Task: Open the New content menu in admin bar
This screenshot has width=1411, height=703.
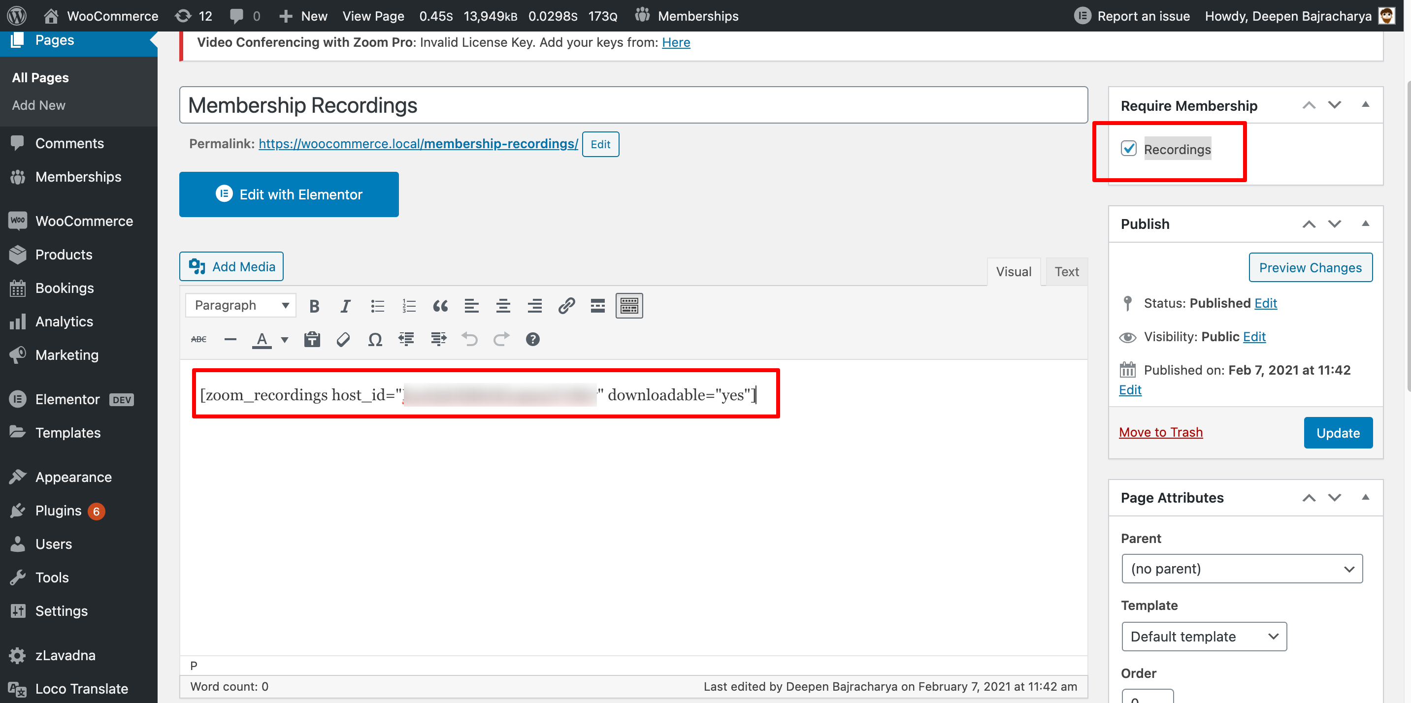Action: [303, 16]
